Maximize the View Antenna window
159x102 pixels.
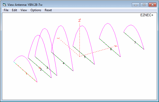click(144, 5)
